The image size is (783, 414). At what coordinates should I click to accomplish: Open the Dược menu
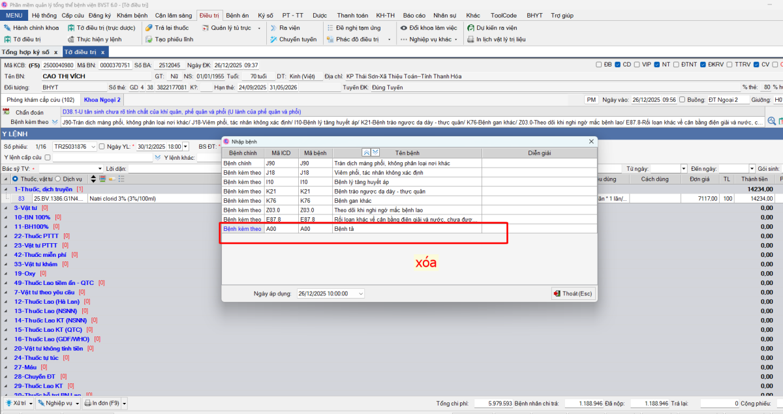(319, 15)
